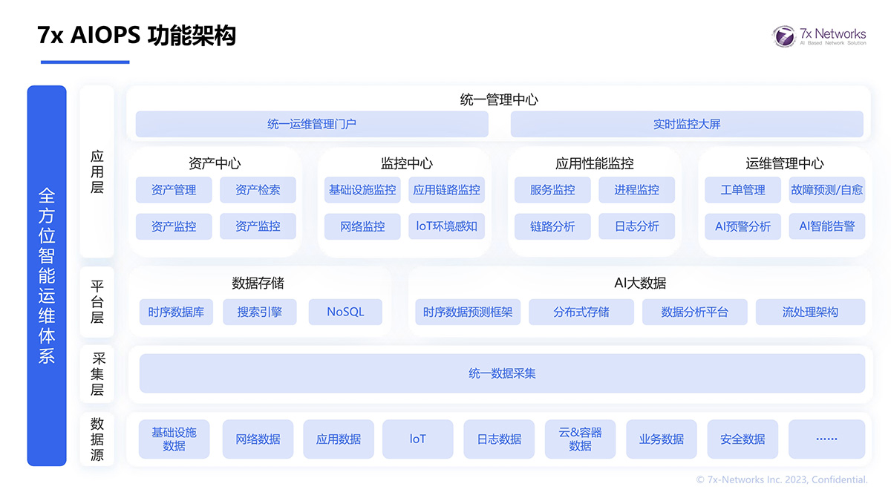Open 流处理架构 under AI大数据
Image resolution: width=891 pixels, height=501 pixels.
click(x=811, y=312)
